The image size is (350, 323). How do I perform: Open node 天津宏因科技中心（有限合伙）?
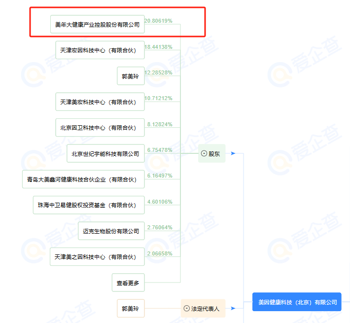tap(100, 50)
